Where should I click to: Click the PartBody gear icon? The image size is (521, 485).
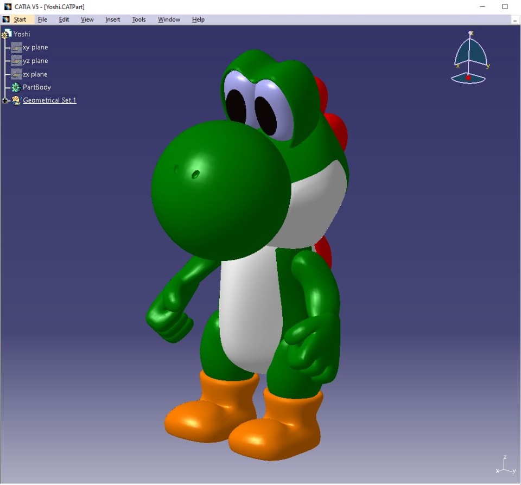click(x=16, y=87)
